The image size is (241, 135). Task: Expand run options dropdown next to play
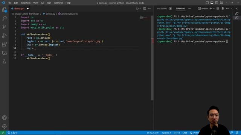click(140, 9)
